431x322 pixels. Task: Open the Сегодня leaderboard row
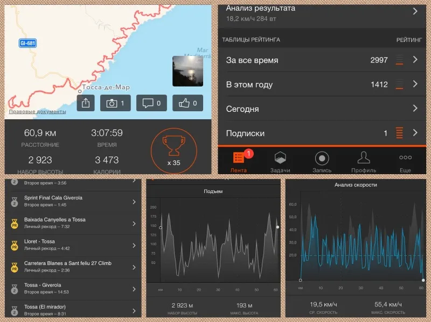(x=322, y=109)
